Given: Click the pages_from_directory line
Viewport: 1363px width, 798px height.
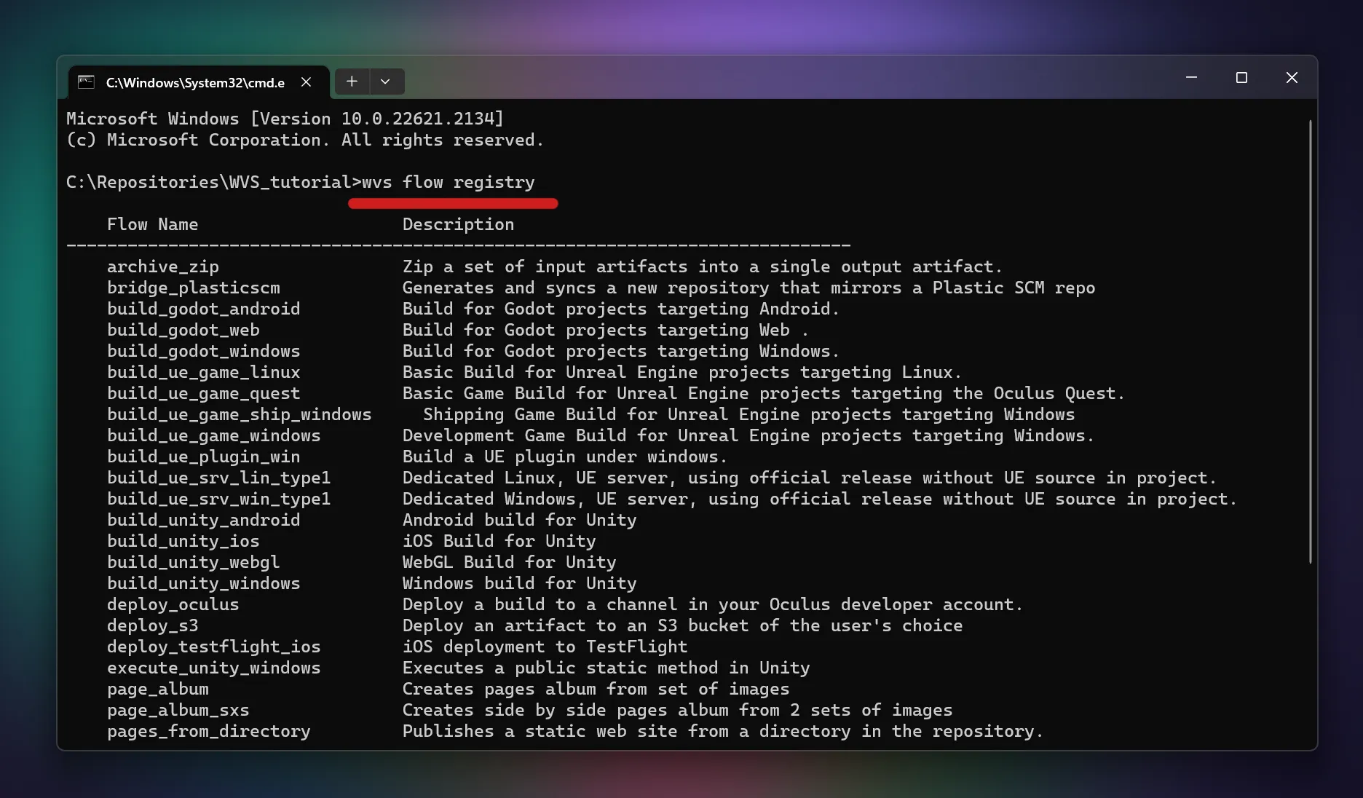Looking at the screenshot, I should tap(209, 732).
